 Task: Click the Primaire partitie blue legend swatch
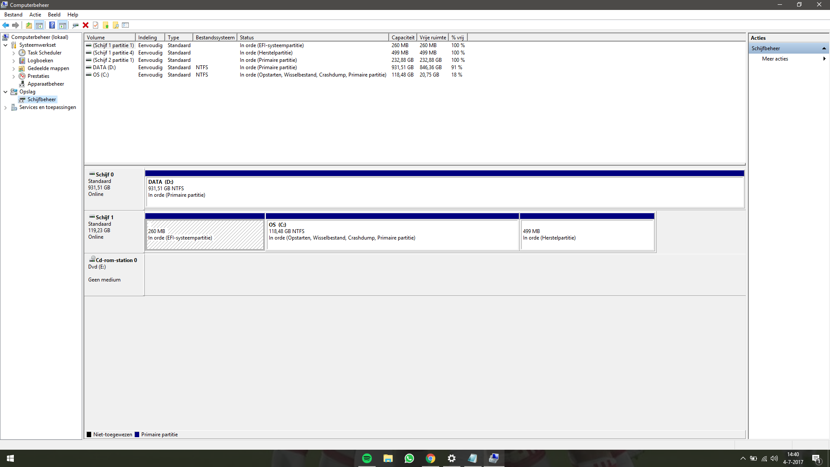click(x=137, y=435)
